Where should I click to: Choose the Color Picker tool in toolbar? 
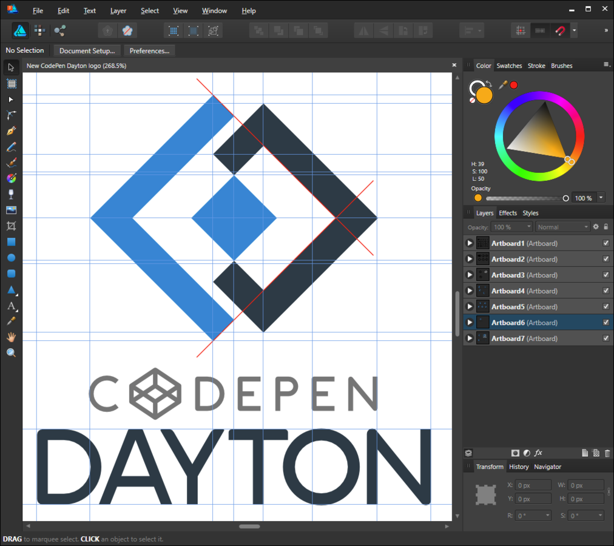[x=12, y=321]
